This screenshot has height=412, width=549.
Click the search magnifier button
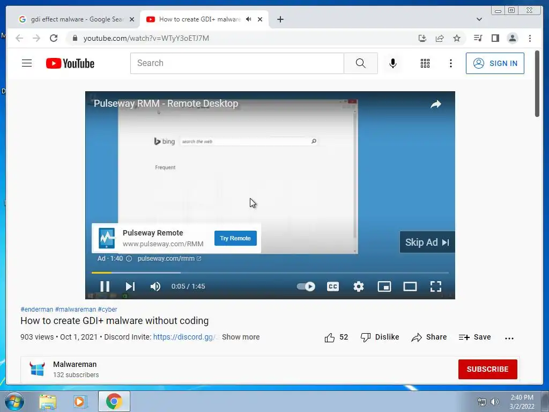pyautogui.click(x=361, y=63)
